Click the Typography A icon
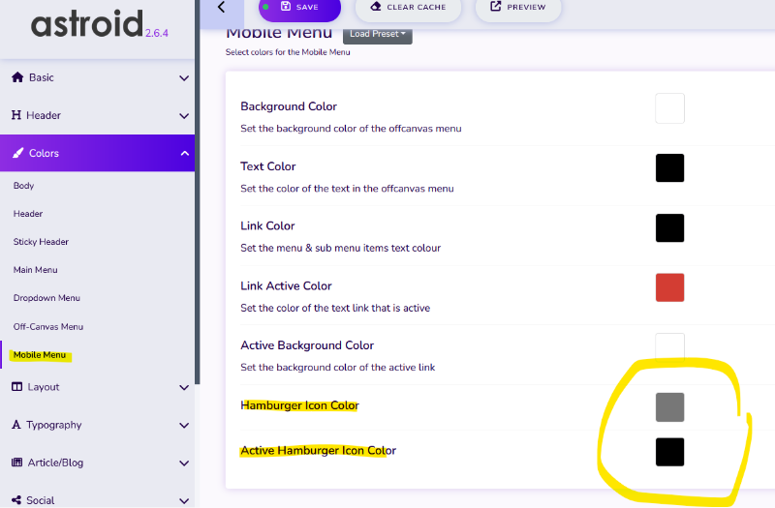Image resolution: width=775 pixels, height=508 pixels. tap(16, 425)
